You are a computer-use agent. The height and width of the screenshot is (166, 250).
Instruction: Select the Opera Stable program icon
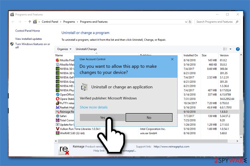click(57, 99)
